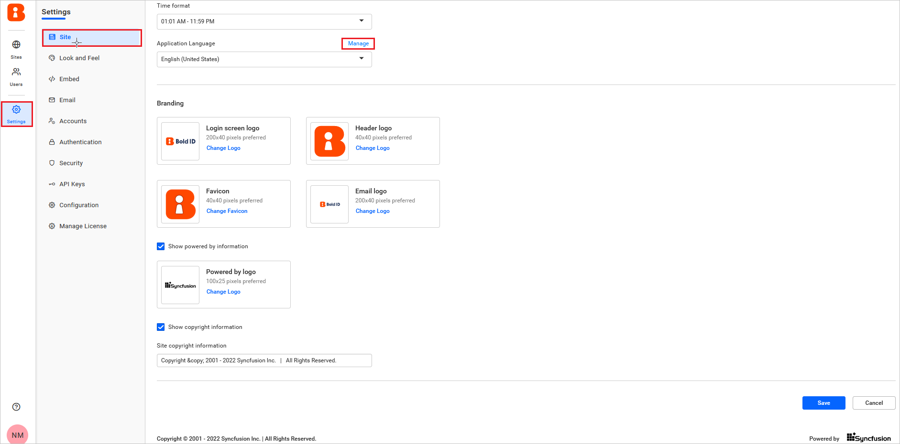Open API Keys settings
900x444 pixels.
tap(72, 184)
